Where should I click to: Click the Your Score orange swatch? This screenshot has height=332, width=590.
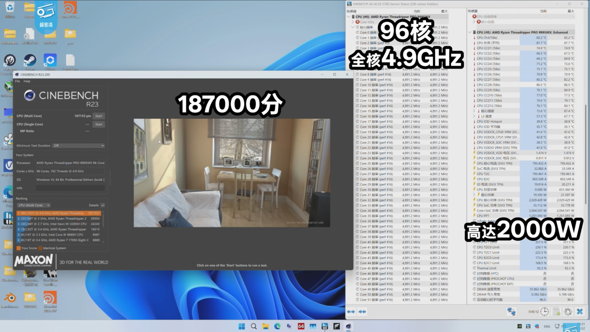(19, 248)
